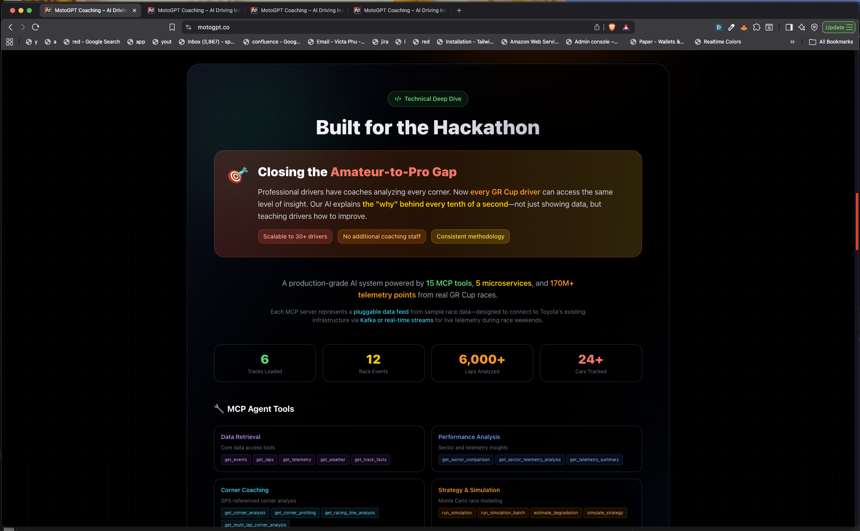Open a new tab
Screen dimensions: 860x531
[459, 10]
